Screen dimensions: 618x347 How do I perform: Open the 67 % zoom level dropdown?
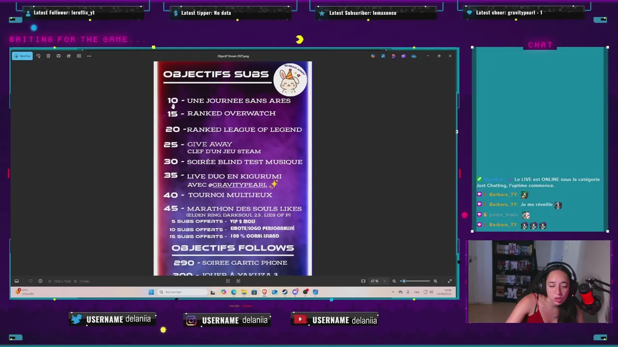tap(378, 281)
